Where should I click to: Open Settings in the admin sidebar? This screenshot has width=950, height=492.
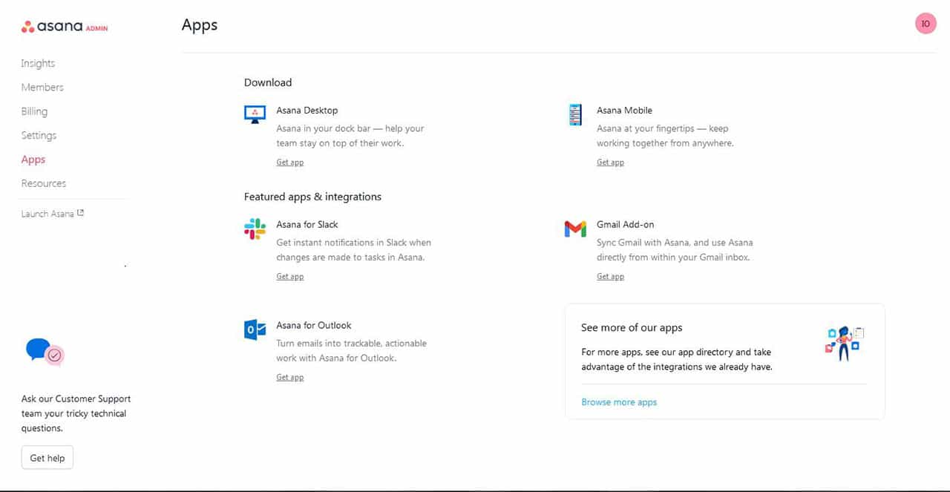[x=39, y=135]
